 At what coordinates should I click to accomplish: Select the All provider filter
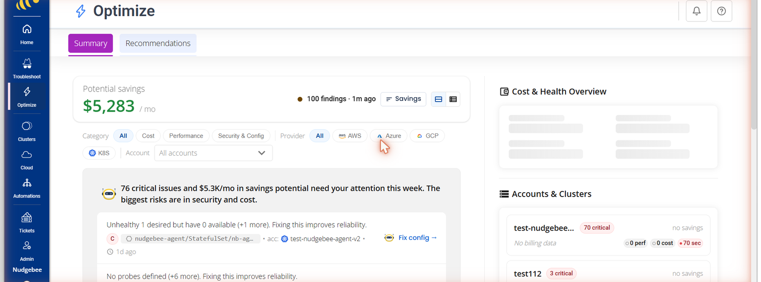(x=320, y=136)
